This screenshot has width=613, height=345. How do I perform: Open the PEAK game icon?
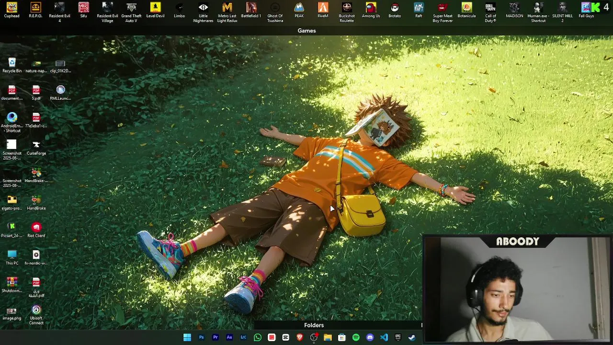point(299,10)
